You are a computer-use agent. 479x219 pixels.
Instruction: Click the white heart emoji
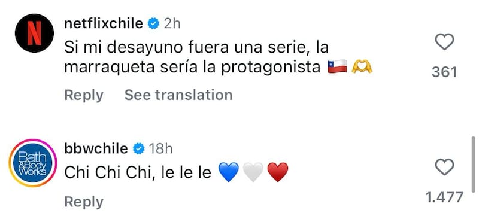click(253, 172)
